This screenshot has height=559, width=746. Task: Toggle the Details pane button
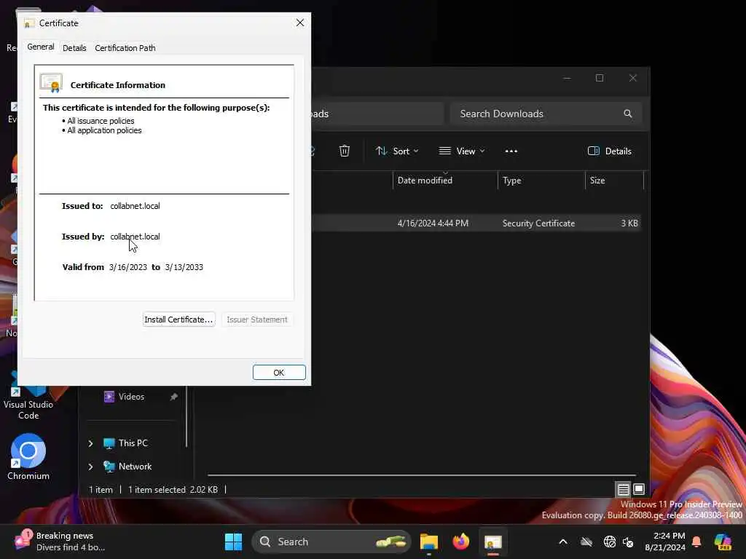610,151
